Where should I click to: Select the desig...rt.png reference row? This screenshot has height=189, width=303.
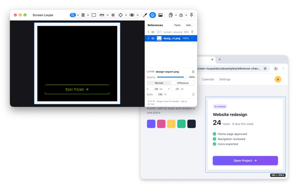(171, 39)
